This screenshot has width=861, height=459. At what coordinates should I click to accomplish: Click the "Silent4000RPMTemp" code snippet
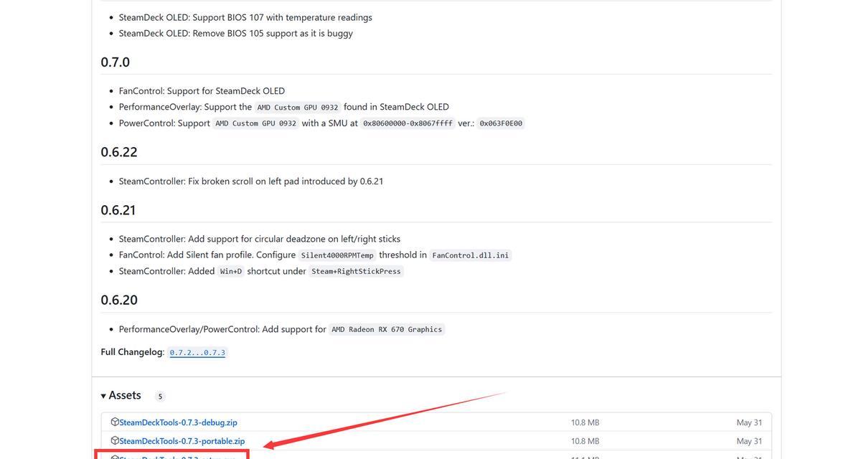tap(337, 255)
